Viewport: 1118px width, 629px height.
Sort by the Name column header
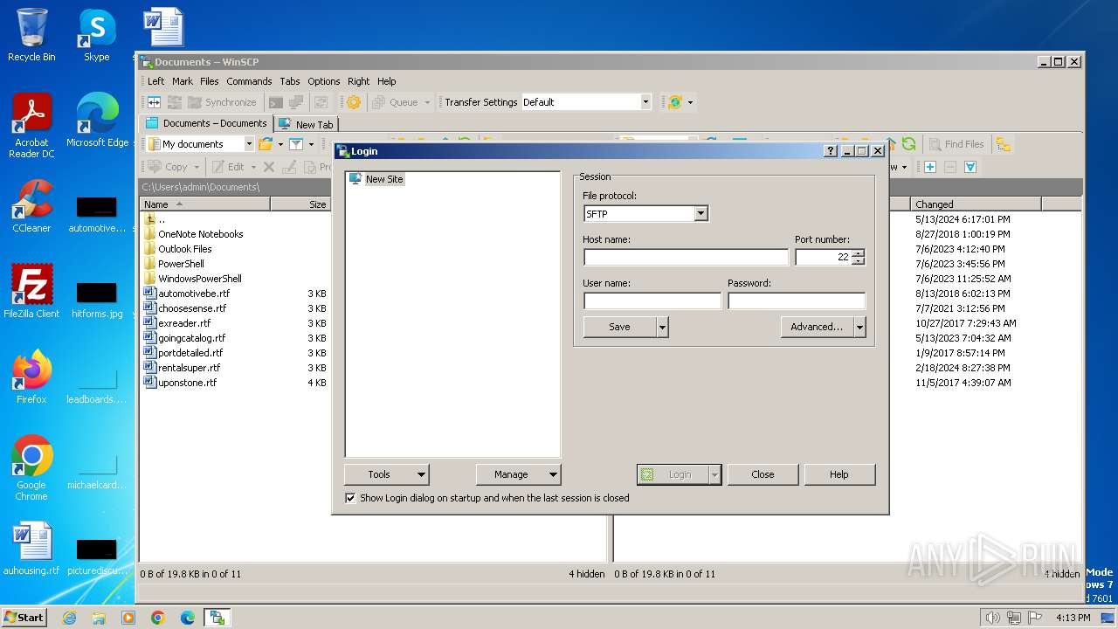coord(204,204)
